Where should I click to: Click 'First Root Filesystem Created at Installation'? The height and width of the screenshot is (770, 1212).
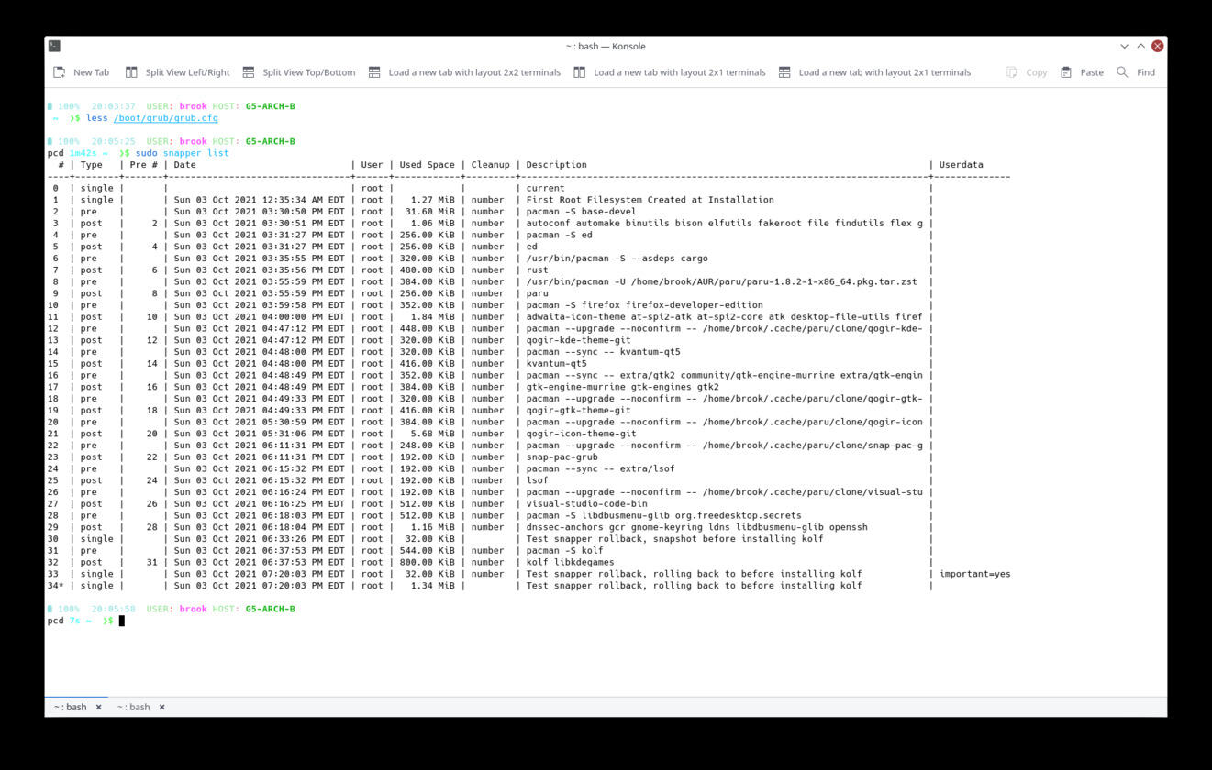click(650, 200)
